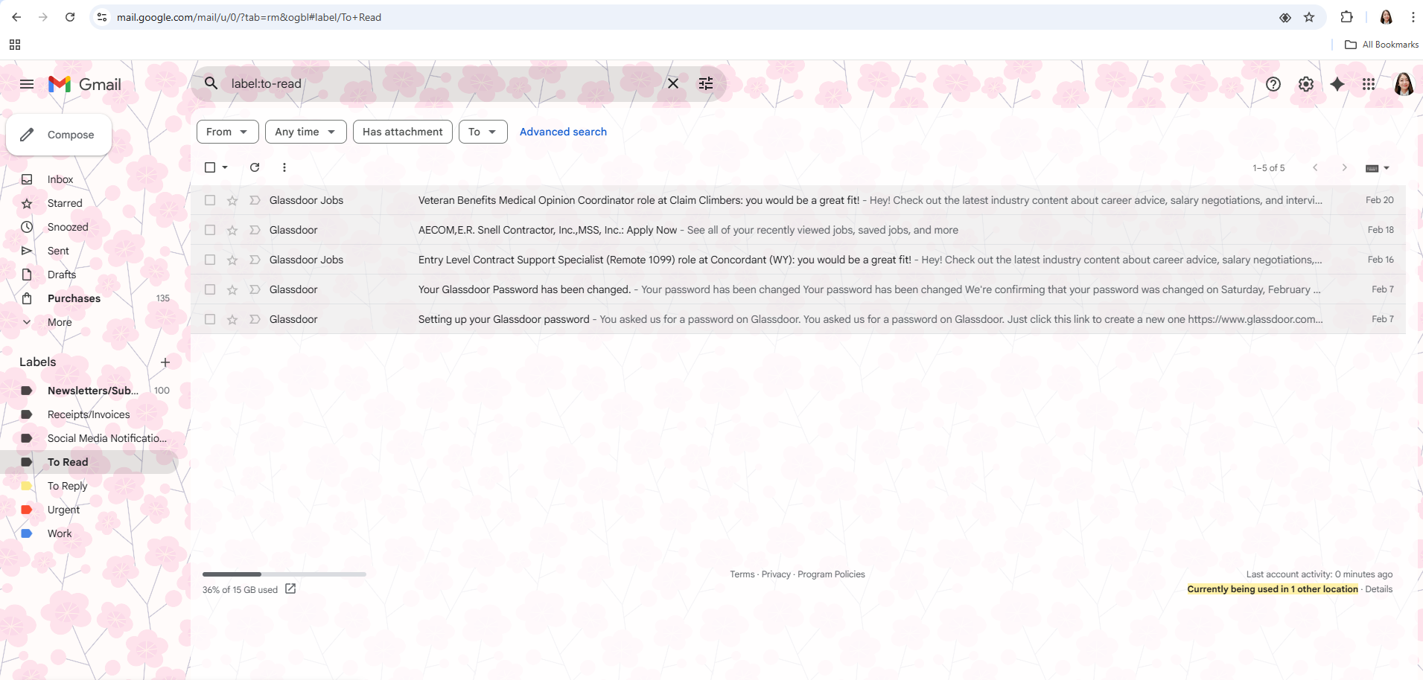Star the AECOM Apply Now email
Image resolution: width=1423 pixels, height=680 pixels.
tap(232, 230)
